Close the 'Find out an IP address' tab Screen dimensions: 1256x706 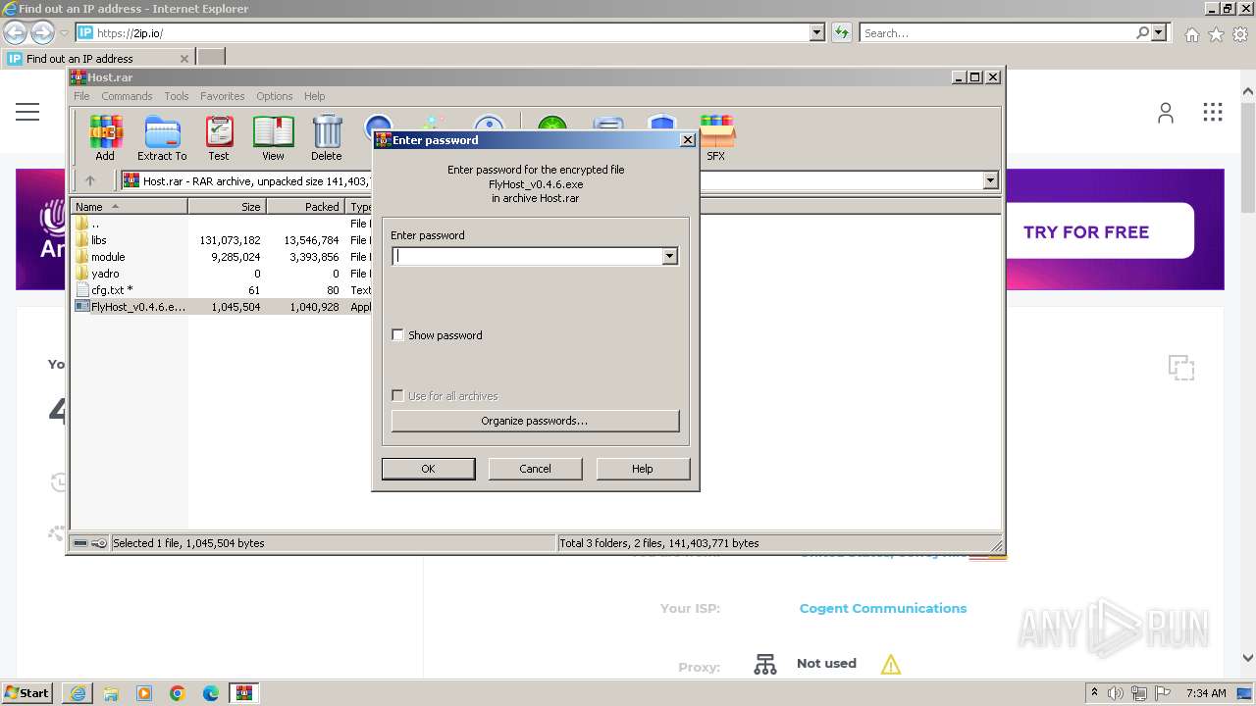pos(183,59)
